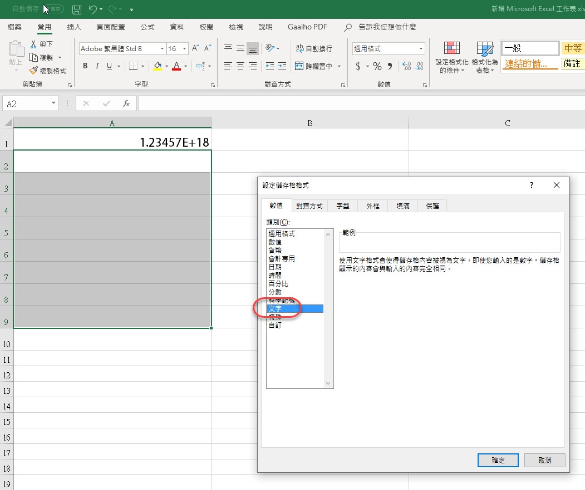Image resolution: width=585 pixels, height=490 pixels.
Task: Expand the number format dropdown (通用格式)
Action: coord(421,49)
